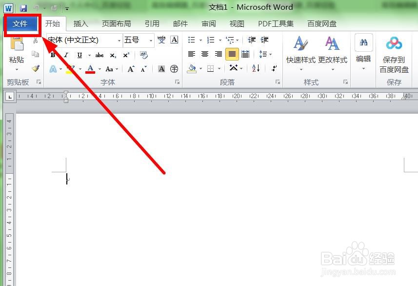This screenshot has width=418, height=286.
Task: Toggle Italic formatting
Action: [x=66, y=55]
